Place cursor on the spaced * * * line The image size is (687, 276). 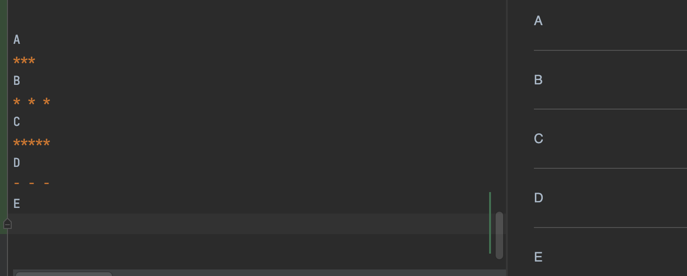click(x=32, y=102)
